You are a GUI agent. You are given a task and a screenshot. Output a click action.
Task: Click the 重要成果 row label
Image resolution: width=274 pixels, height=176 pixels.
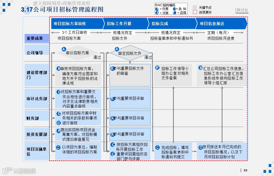(37, 38)
